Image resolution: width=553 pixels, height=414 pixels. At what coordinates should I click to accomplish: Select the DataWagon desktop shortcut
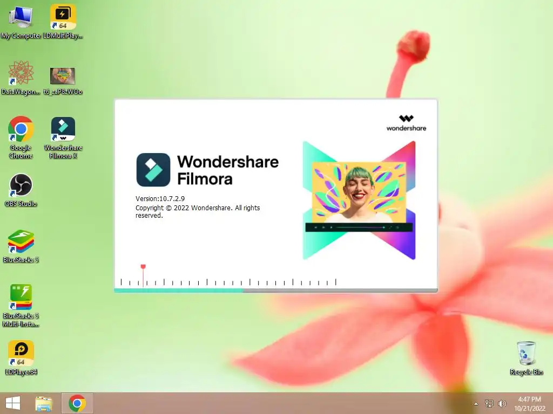coord(21,78)
